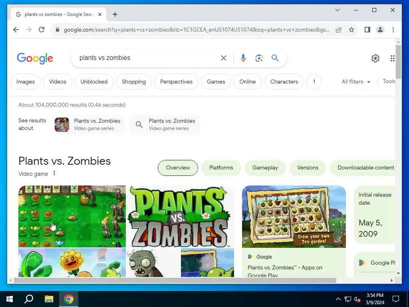Expand the All filters dropdown
Image resolution: width=409 pixels, height=307 pixels.
(356, 82)
